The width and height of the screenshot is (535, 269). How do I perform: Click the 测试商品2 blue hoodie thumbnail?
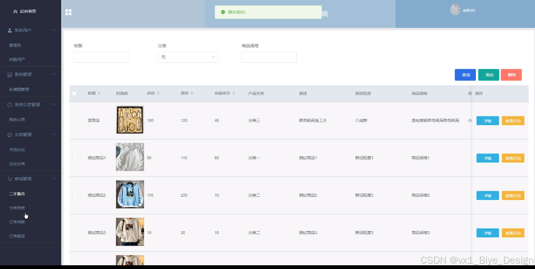130,195
